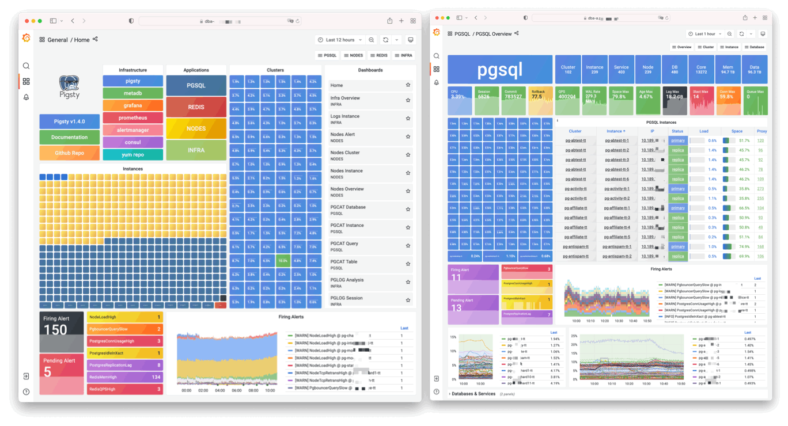
Task: Open the REDIS links dropdown
Action: [x=379, y=55]
